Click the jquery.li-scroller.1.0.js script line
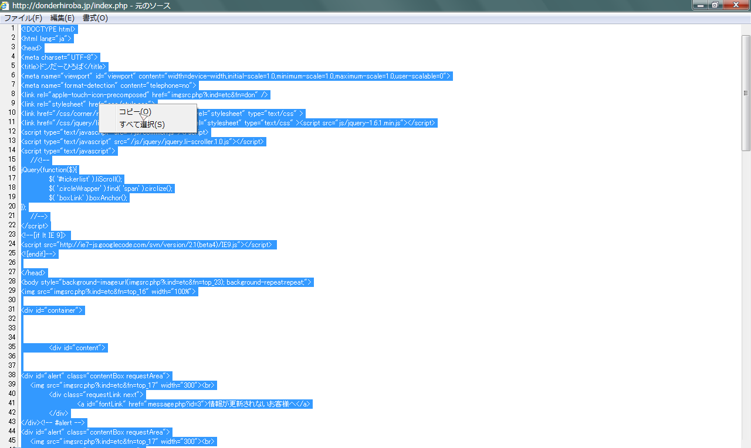 coord(143,142)
